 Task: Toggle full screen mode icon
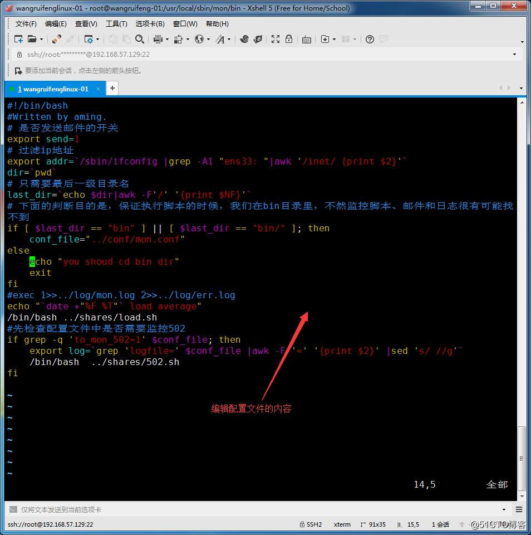[x=276, y=39]
